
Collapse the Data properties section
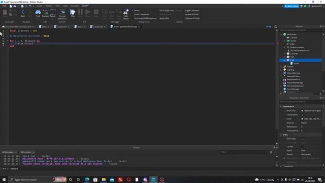pyautogui.click(x=281, y=135)
